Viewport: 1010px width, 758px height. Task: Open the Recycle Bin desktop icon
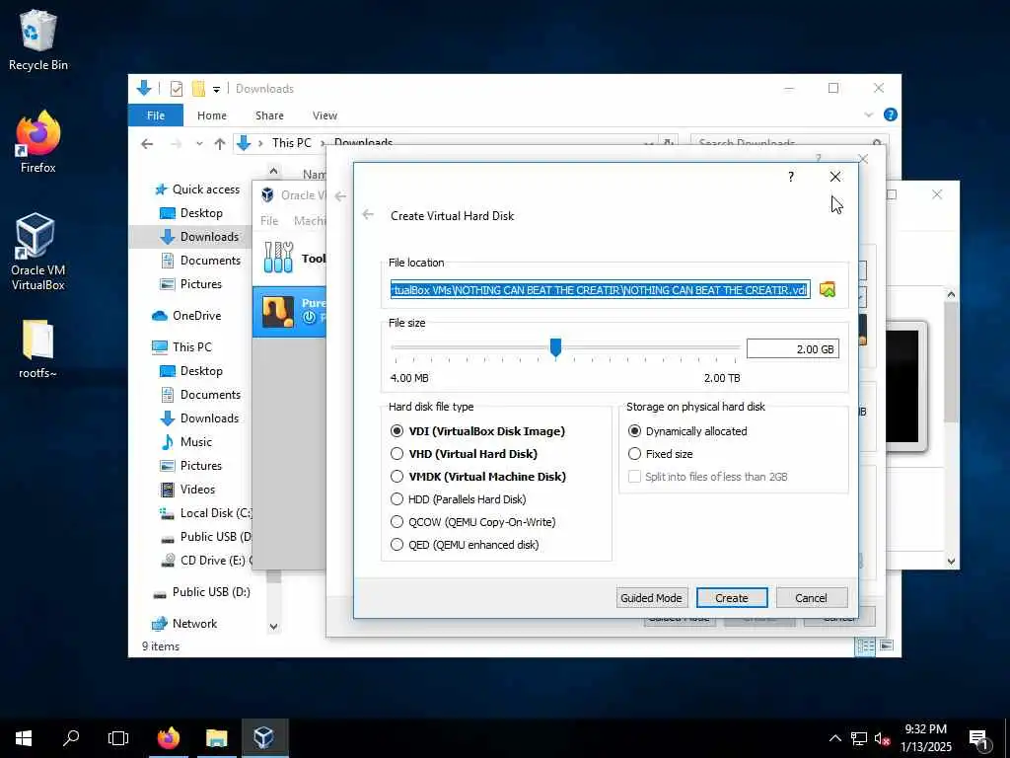click(38, 39)
